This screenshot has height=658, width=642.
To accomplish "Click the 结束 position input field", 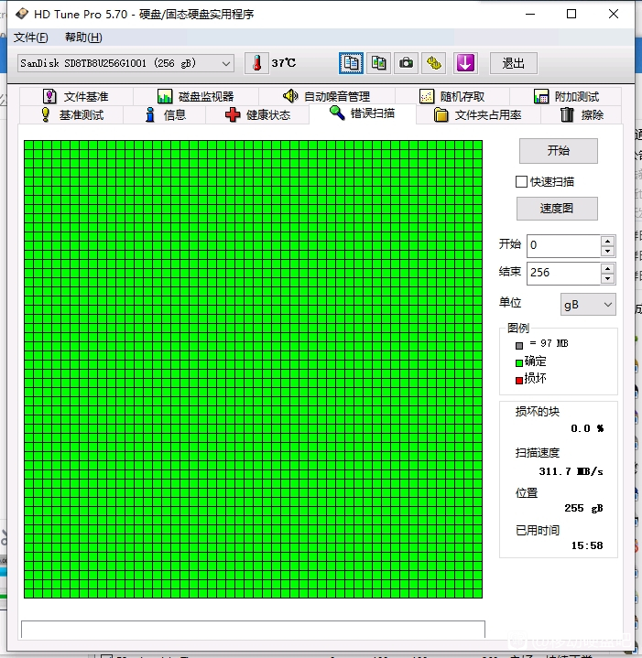I will 563,274.
